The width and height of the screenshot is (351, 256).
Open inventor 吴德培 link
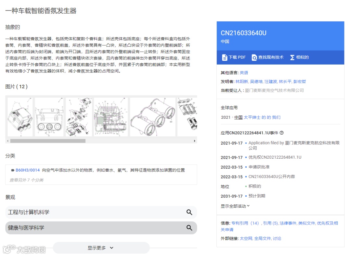pyautogui.click(x=256, y=81)
